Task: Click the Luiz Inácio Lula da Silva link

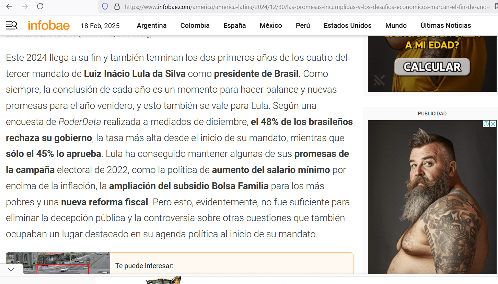Action: coord(135,73)
